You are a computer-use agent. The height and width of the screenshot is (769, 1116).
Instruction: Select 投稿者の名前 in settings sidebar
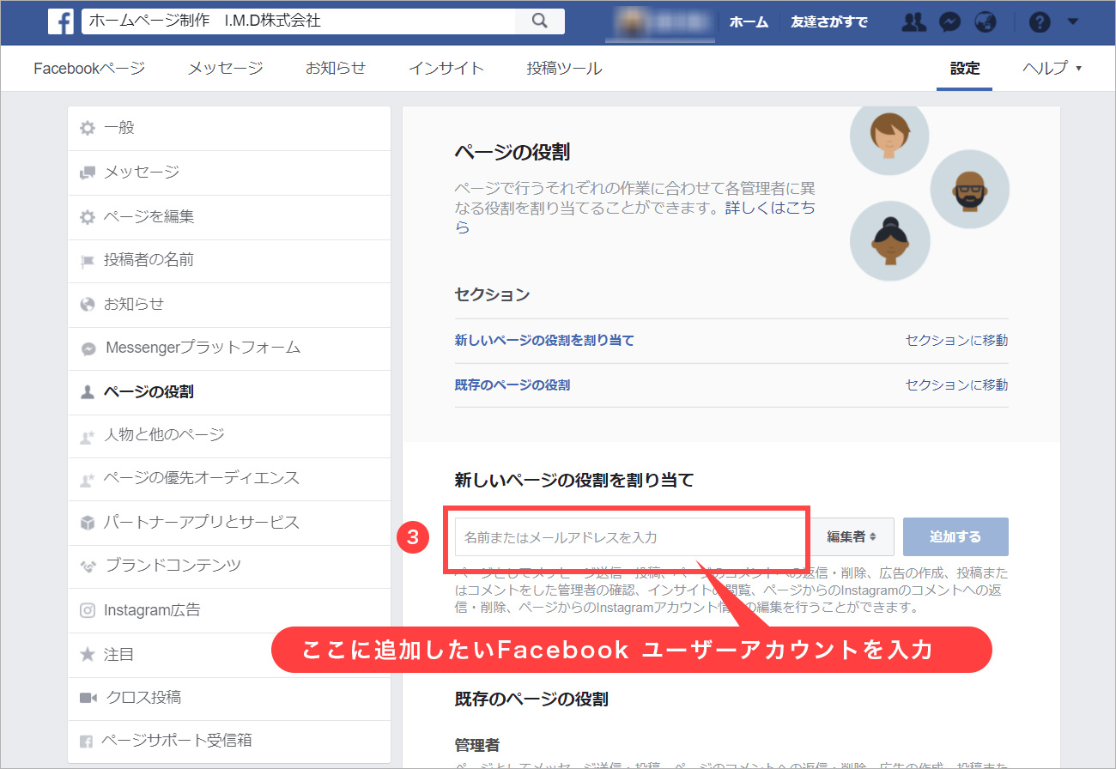(229, 261)
